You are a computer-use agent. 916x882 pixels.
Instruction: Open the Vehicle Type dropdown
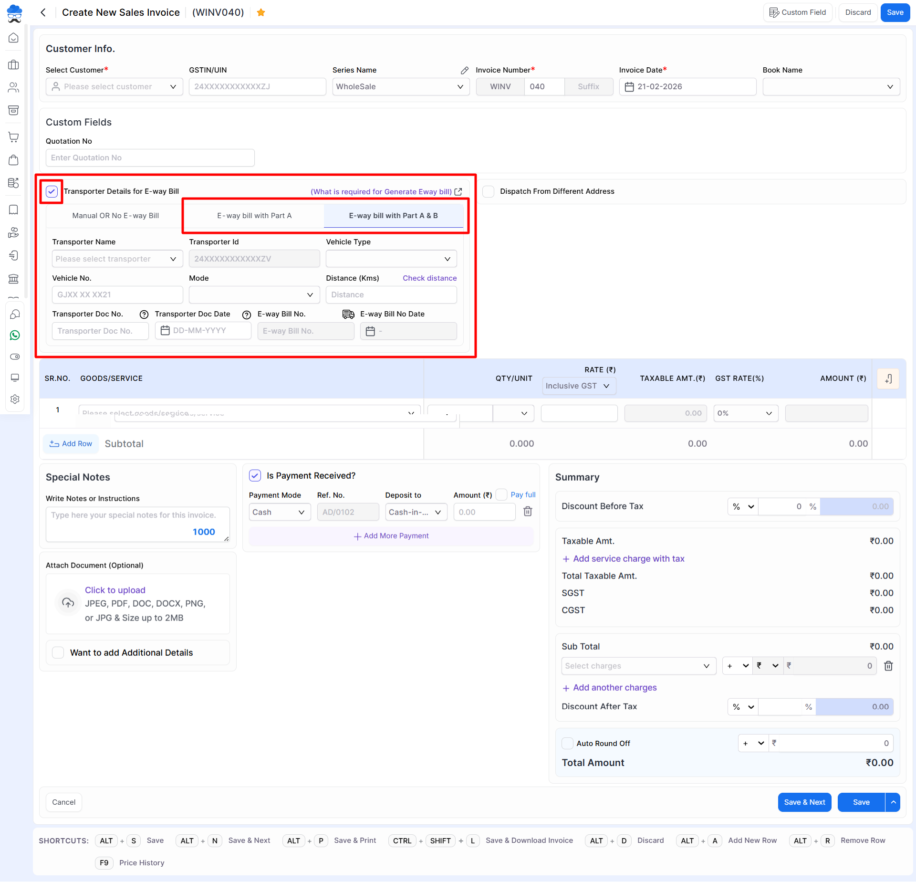coord(391,259)
